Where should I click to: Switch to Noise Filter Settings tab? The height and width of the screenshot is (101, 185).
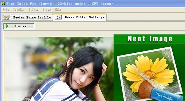pyautogui.click(x=80, y=17)
